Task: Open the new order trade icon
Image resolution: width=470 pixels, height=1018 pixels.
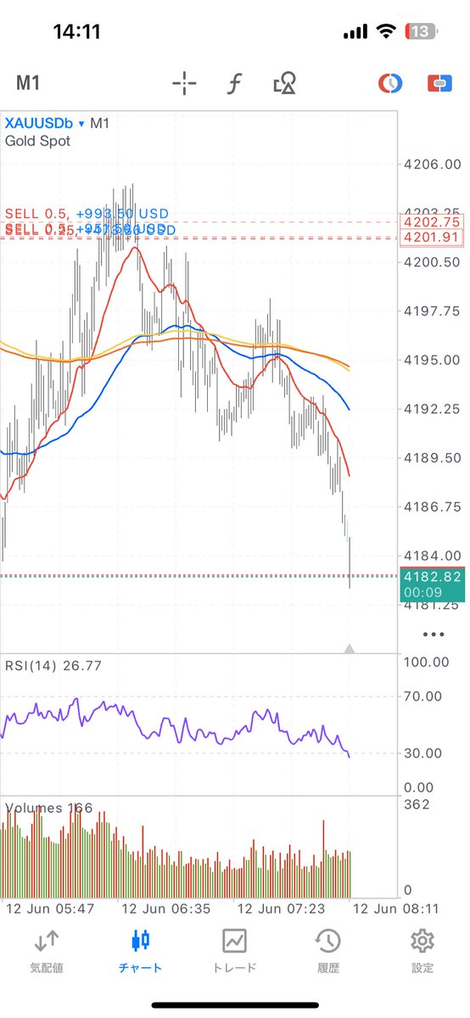Action: tap(439, 83)
